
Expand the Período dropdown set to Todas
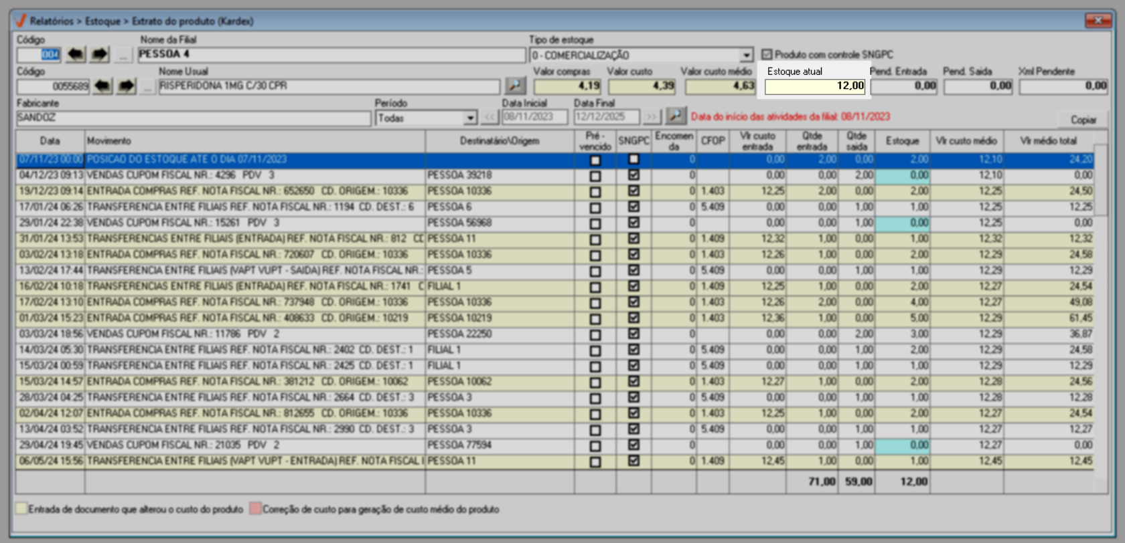470,118
